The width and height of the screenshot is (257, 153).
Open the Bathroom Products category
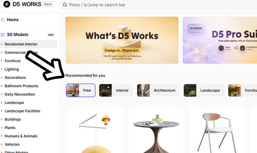pyautogui.click(x=21, y=86)
